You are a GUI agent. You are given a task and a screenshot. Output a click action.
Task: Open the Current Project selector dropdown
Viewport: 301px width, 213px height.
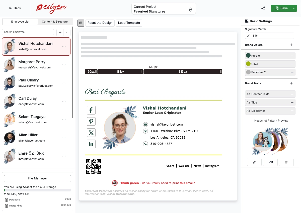click(163, 9)
